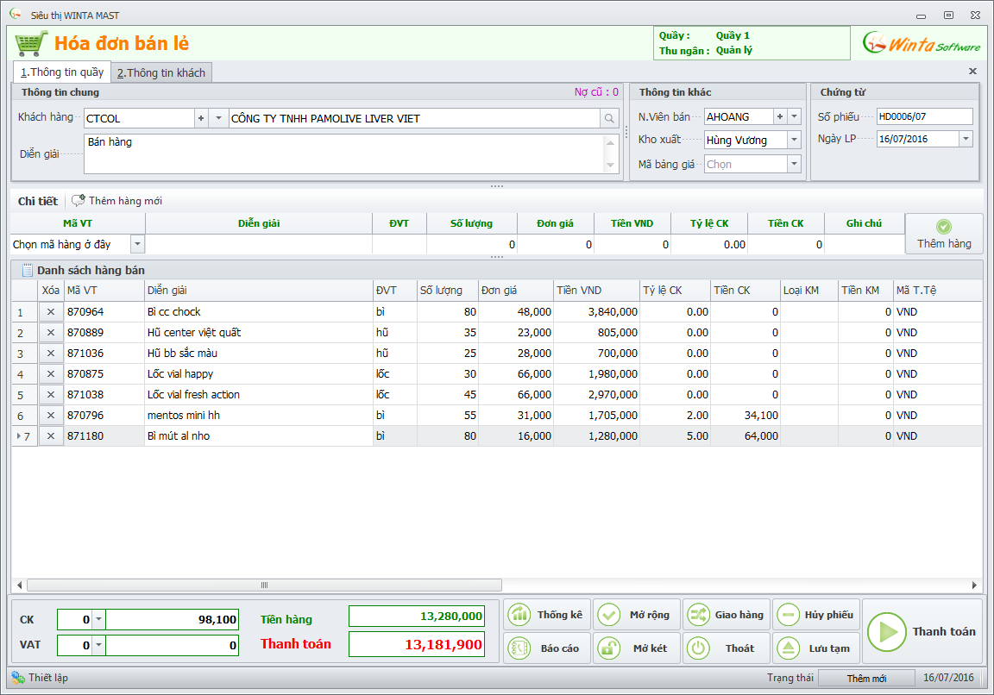Click Đơn giá entry cell in Chi tiết

pos(556,245)
